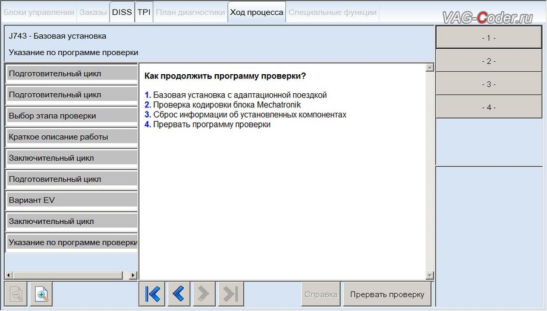Open Специальные функции tab
The height and width of the screenshot is (311, 547).
point(332,12)
